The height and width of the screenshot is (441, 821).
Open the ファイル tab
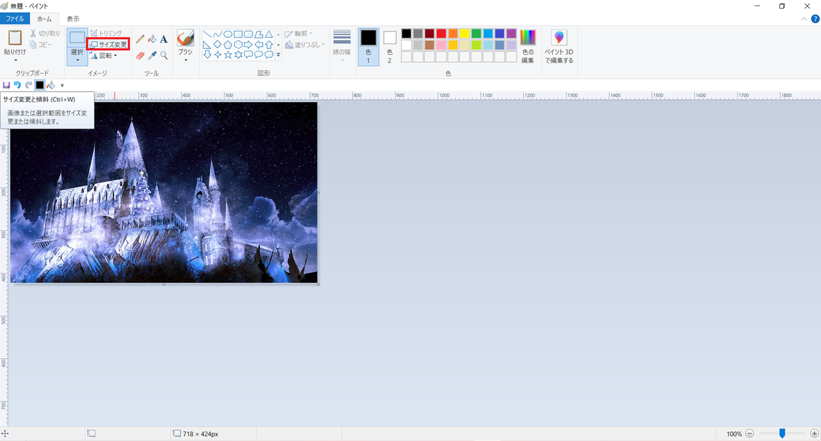point(15,19)
